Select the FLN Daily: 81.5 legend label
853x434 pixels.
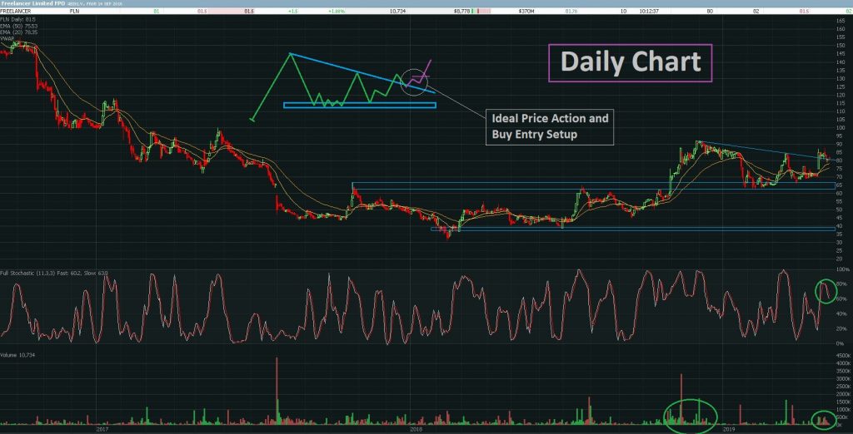coord(18,20)
